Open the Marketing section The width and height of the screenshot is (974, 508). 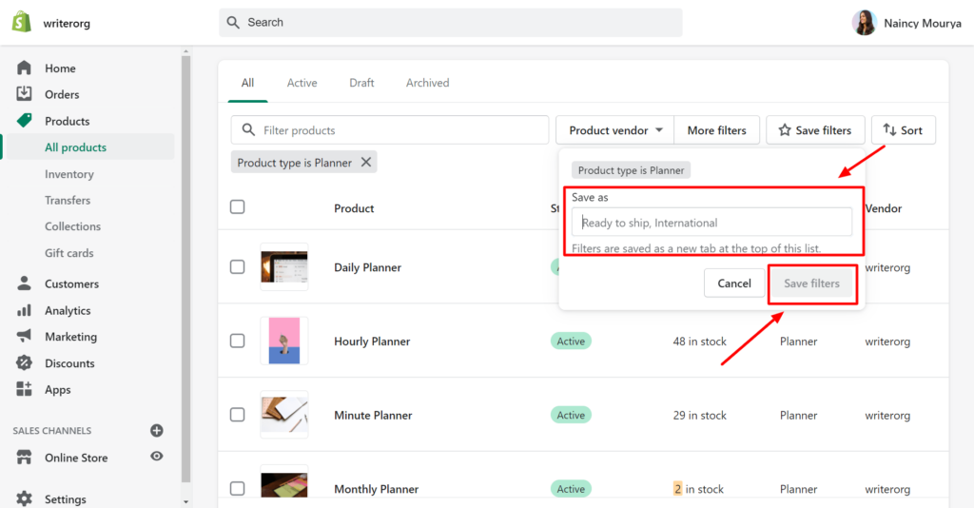pos(70,337)
